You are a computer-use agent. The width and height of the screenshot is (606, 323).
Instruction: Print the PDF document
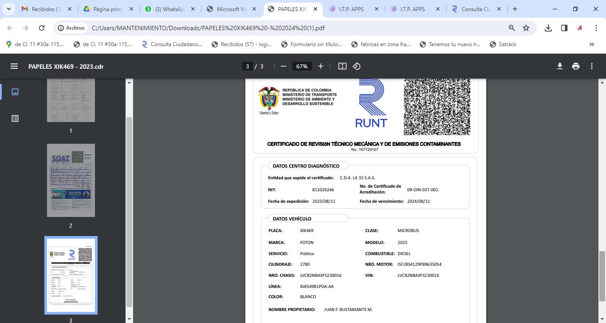pyautogui.click(x=576, y=66)
